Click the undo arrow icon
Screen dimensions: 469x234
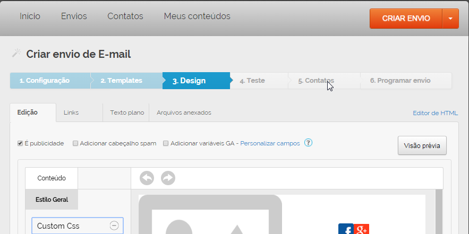(x=147, y=179)
